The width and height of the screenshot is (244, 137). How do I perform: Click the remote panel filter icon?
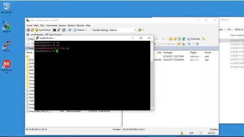(x=197, y=44)
